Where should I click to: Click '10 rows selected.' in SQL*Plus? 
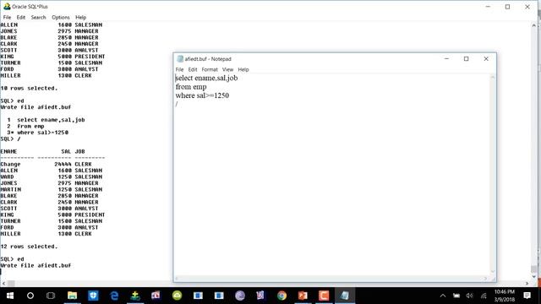click(29, 88)
